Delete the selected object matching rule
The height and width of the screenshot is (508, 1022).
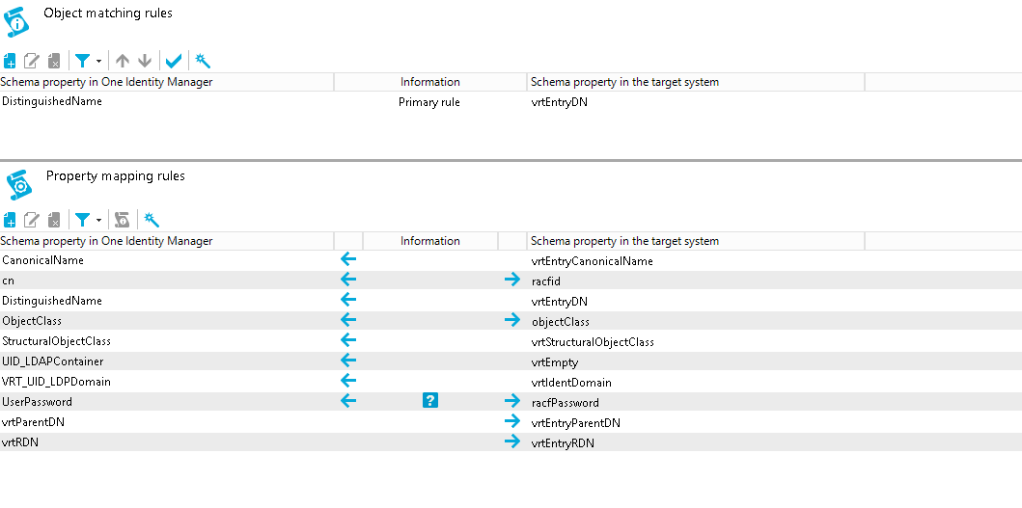[54, 62]
